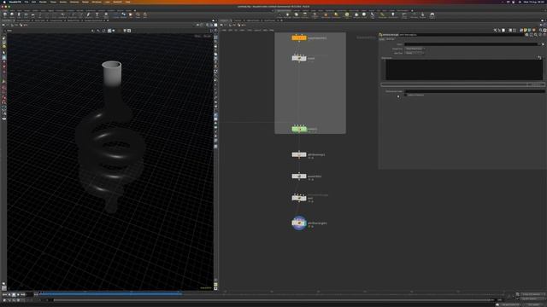Screen dimensions: 547x307
Task: Select the Font (T) shelf tool
Action: [x=97, y=14]
